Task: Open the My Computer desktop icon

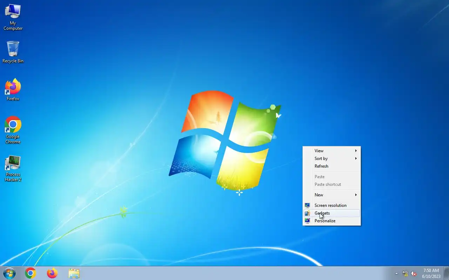Action: pos(13,17)
